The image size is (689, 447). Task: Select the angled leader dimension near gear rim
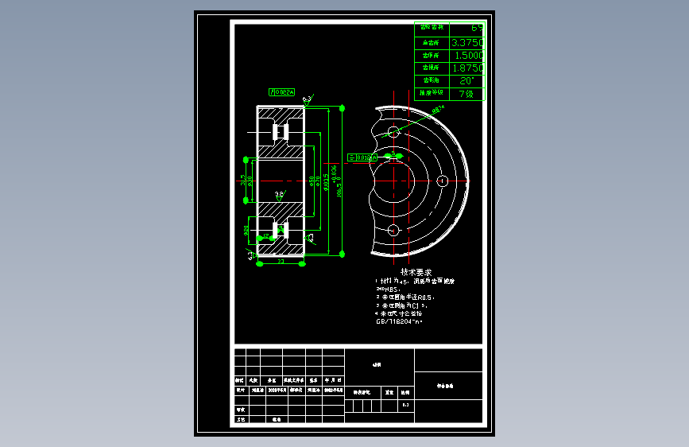pyautogui.click(x=438, y=109)
